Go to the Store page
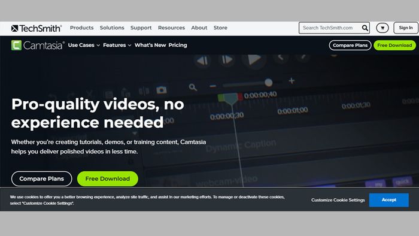 pyautogui.click(x=220, y=28)
